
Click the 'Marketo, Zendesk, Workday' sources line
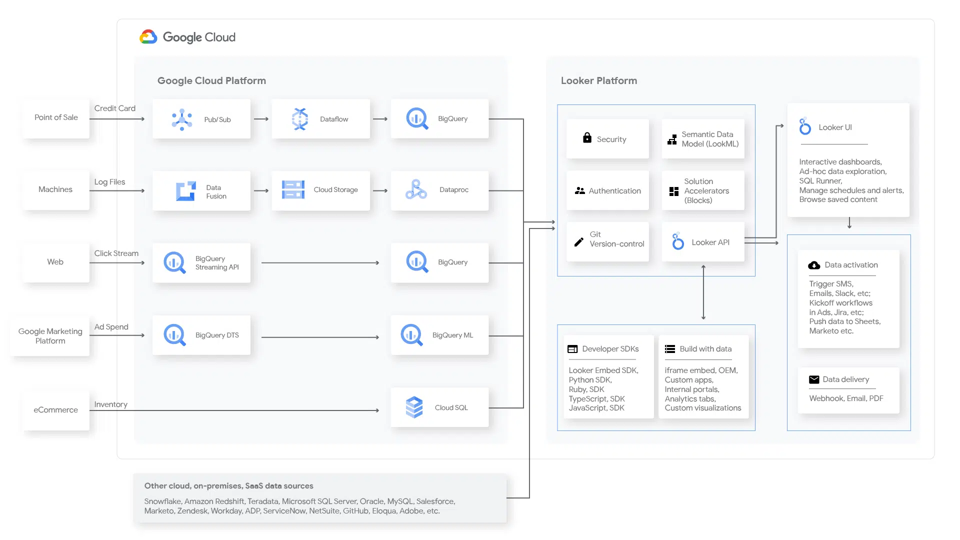pyautogui.click(x=292, y=511)
